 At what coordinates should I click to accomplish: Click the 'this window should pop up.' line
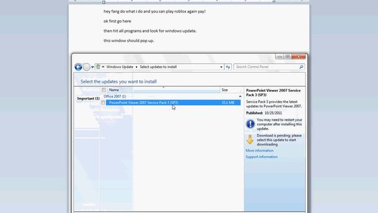[x=129, y=41]
